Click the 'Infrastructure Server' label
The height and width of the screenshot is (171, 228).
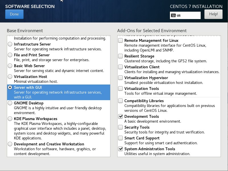(x=32, y=44)
